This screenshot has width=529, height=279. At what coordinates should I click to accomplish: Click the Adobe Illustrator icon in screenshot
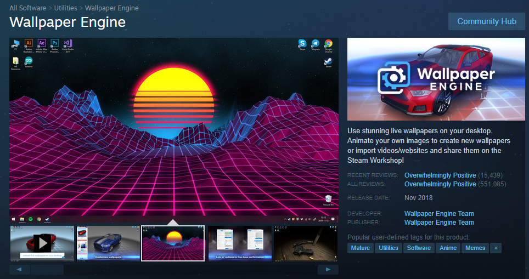click(29, 45)
